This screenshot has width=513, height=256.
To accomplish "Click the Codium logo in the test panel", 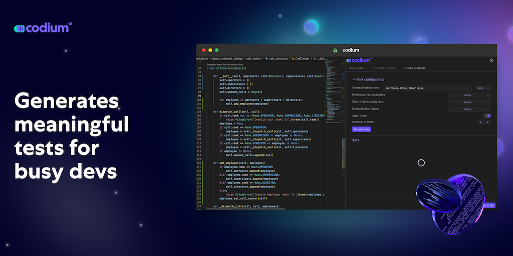I will tap(360, 60).
